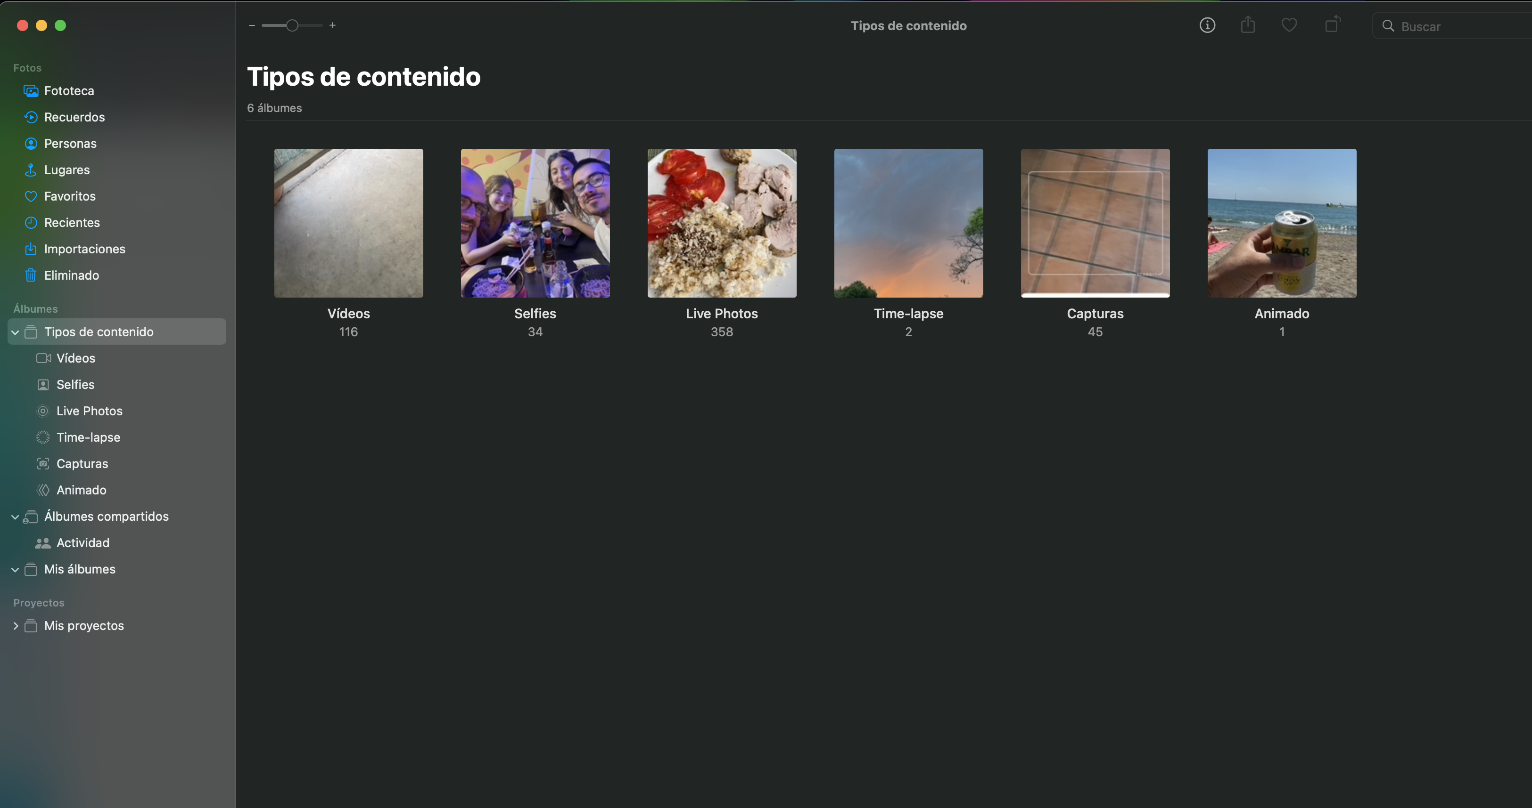Click the Share icon in toolbar

click(x=1248, y=25)
